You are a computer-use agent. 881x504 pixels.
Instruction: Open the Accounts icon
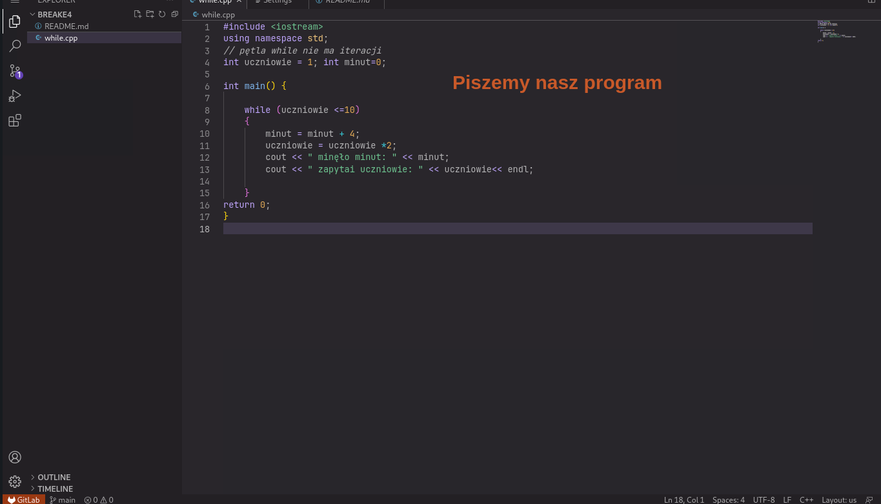point(15,457)
